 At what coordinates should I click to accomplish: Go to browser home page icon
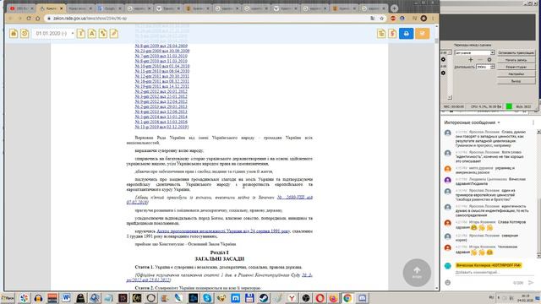[37, 19]
